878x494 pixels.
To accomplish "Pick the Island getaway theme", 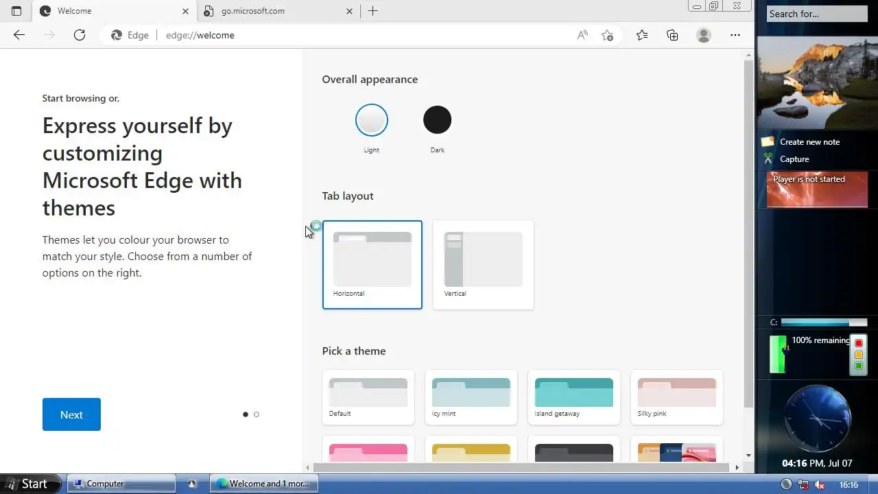I will tap(574, 397).
